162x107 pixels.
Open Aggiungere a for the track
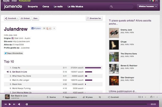[70, 97]
